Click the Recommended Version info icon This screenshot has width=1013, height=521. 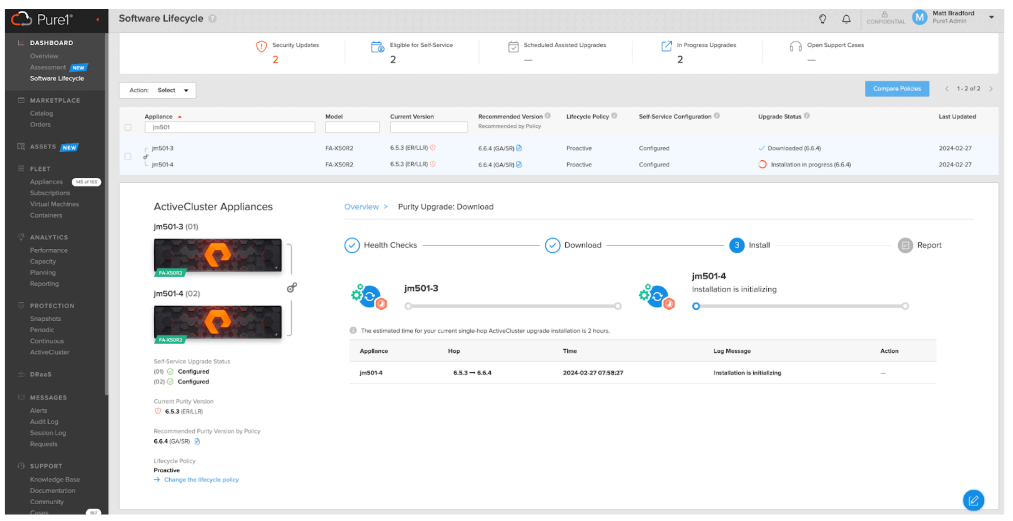point(548,116)
